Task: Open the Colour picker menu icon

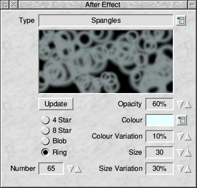Action: (182, 120)
